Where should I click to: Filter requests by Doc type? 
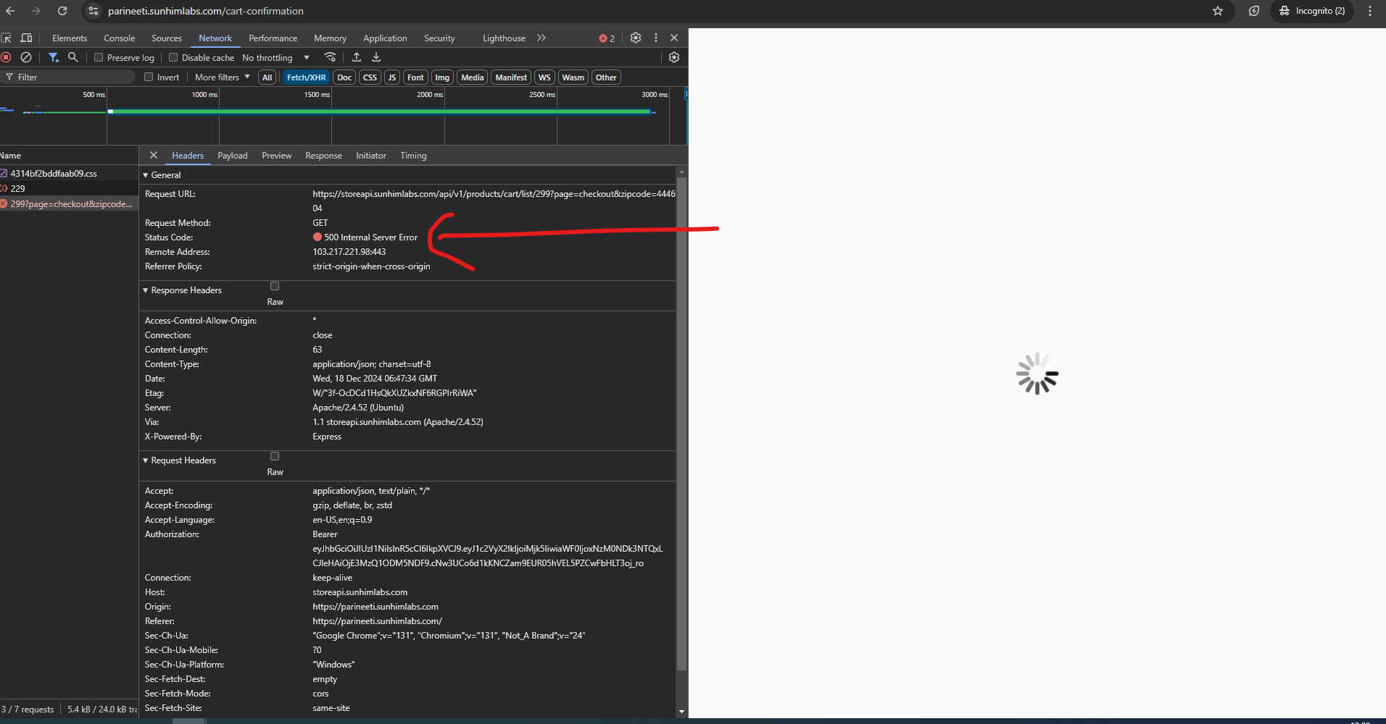click(x=344, y=77)
